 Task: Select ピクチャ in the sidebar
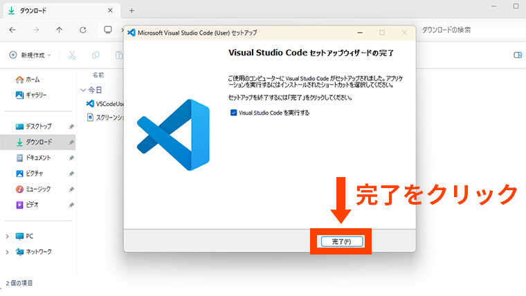pos(34,174)
